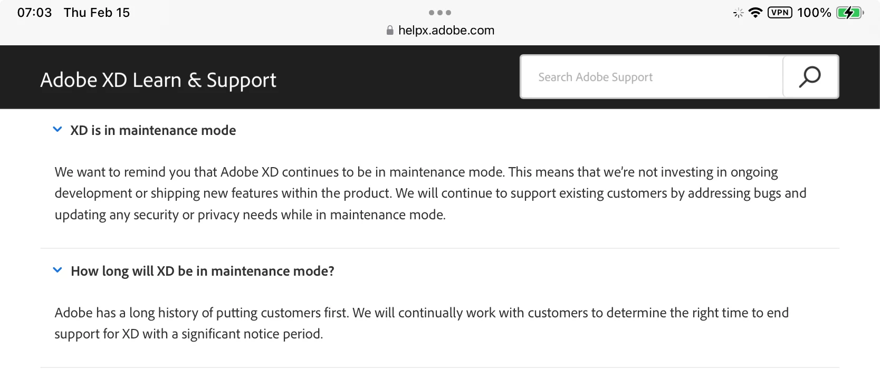880x369 pixels.
Task: Collapse the 'XD is in maintenance mode' chevron
Action: 58,130
